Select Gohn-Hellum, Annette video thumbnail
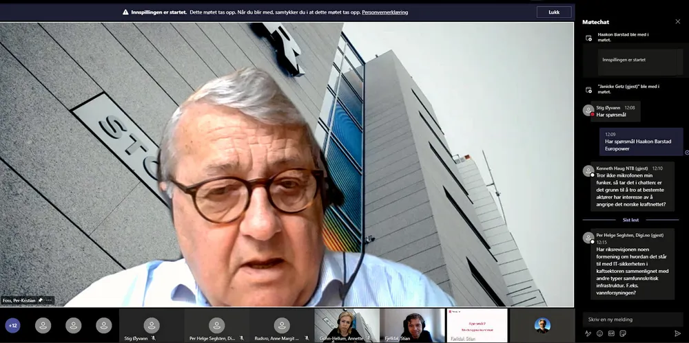Viewport: 689px width, 343px height. (x=347, y=326)
